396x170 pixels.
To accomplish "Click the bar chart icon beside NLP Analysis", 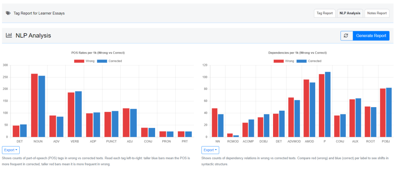I will 9,35.
